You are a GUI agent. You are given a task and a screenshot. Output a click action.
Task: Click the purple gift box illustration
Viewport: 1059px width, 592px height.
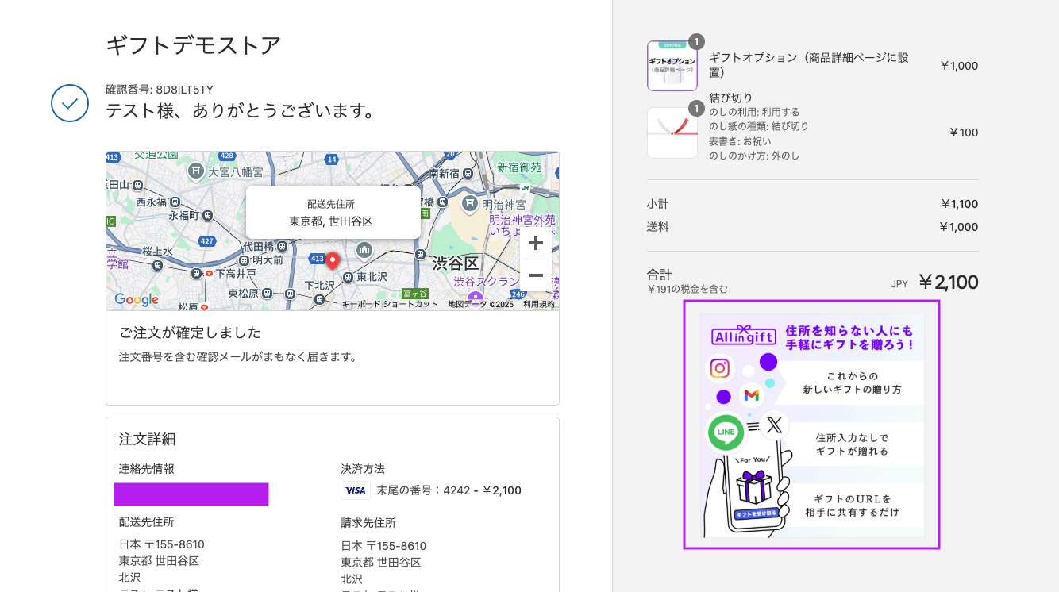point(753,488)
